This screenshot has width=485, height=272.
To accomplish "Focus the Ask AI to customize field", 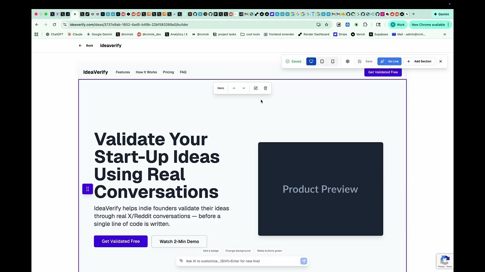I will click(242, 261).
